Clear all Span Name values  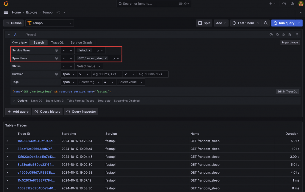114,59
